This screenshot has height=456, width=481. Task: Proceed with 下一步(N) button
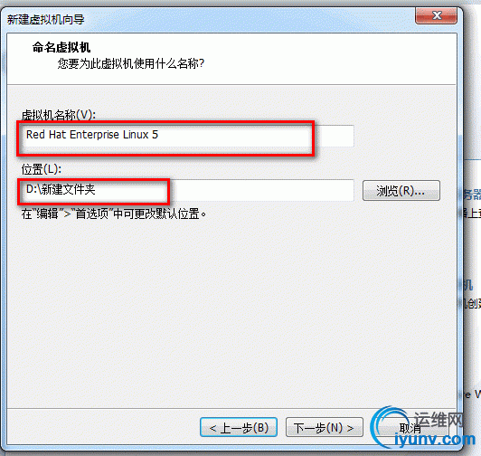(x=325, y=427)
